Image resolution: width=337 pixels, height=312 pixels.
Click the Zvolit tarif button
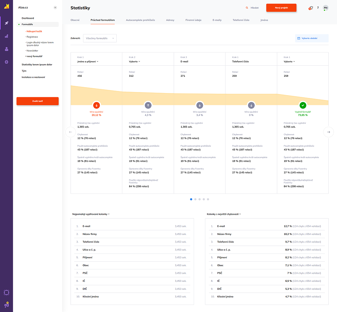38,101
